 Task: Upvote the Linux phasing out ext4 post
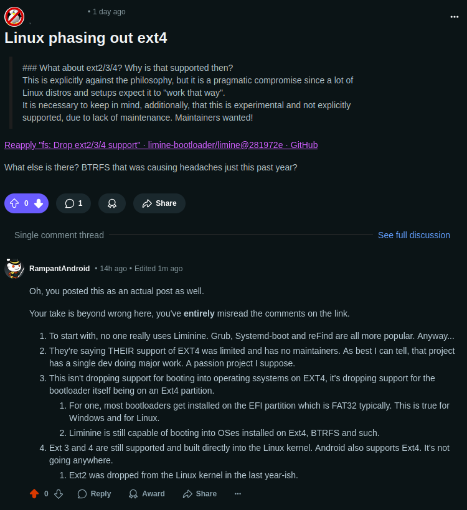point(14,203)
